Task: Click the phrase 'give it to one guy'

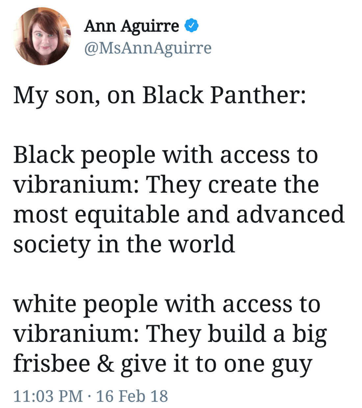Action: coord(216,365)
